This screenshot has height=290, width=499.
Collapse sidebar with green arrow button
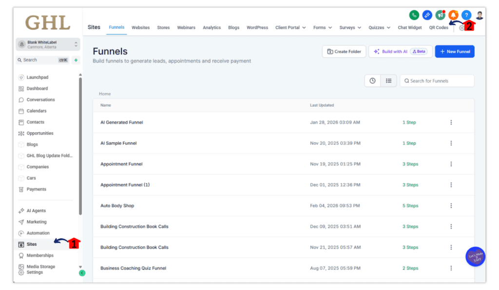pyautogui.click(x=82, y=273)
